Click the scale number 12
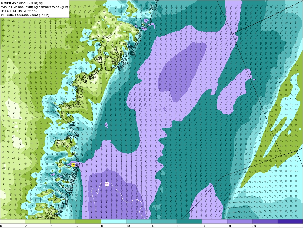Viewport: 303px width, 228px height. click(x=153, y=226)
